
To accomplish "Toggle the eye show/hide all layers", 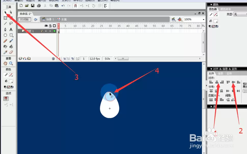I will pos(46,26).
